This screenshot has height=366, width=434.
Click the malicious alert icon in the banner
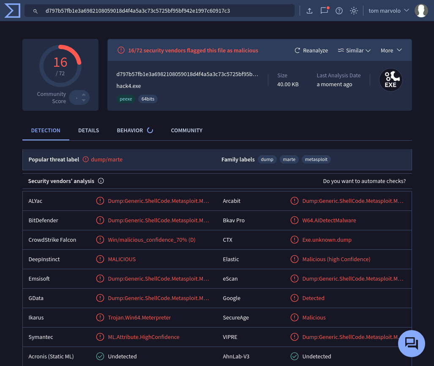[x=121, y=50]
